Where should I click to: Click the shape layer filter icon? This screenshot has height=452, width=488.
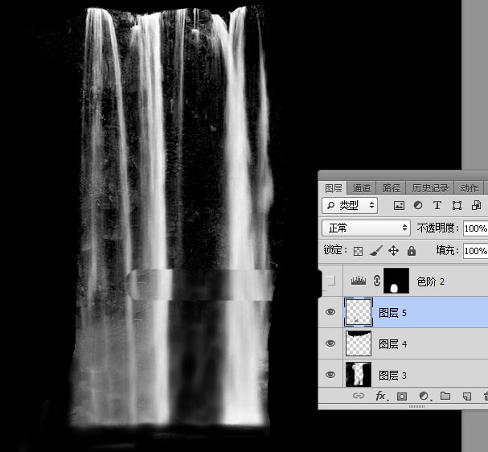(457, 206)
